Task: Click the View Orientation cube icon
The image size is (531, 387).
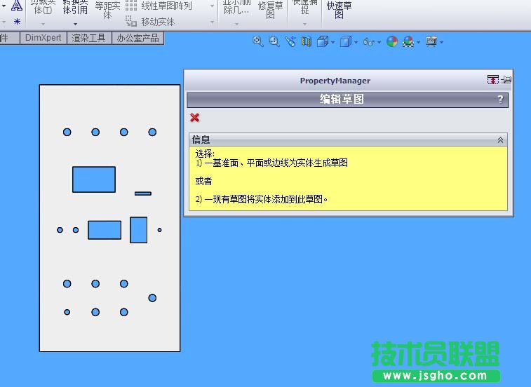Action: [x=323, y=41]
